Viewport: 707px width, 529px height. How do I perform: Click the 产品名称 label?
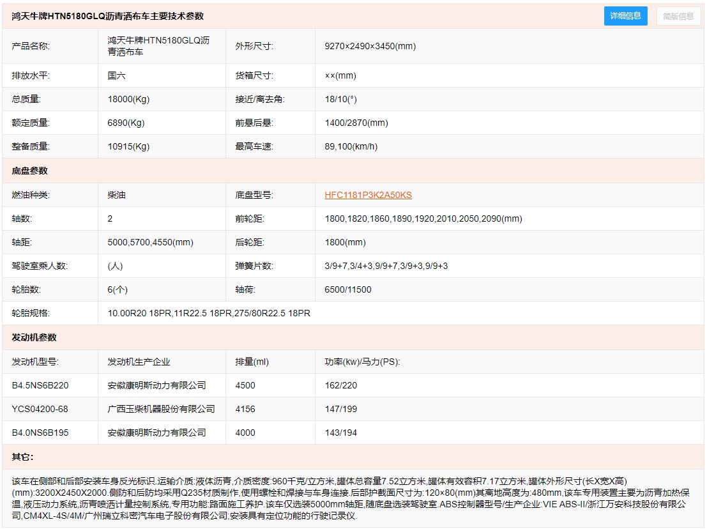31,46
